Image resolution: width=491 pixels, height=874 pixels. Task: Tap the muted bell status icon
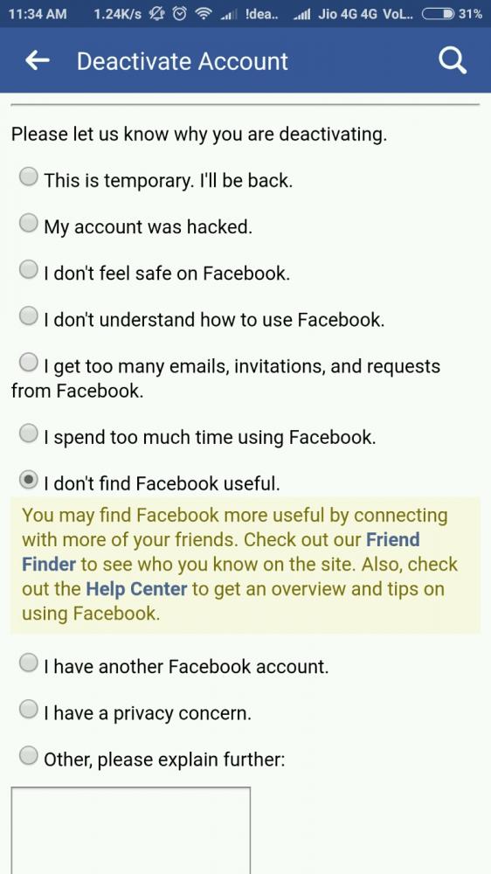pyautogui.click(x=158, y=14)
